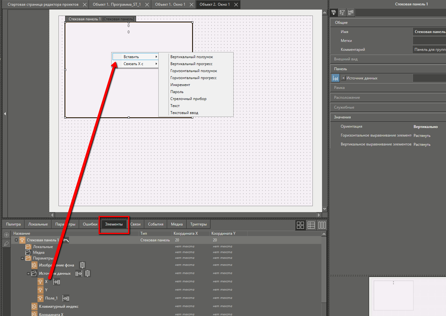Collapse the Стековая панель 1 tree node
446x316 pixels.
(17, 240)
